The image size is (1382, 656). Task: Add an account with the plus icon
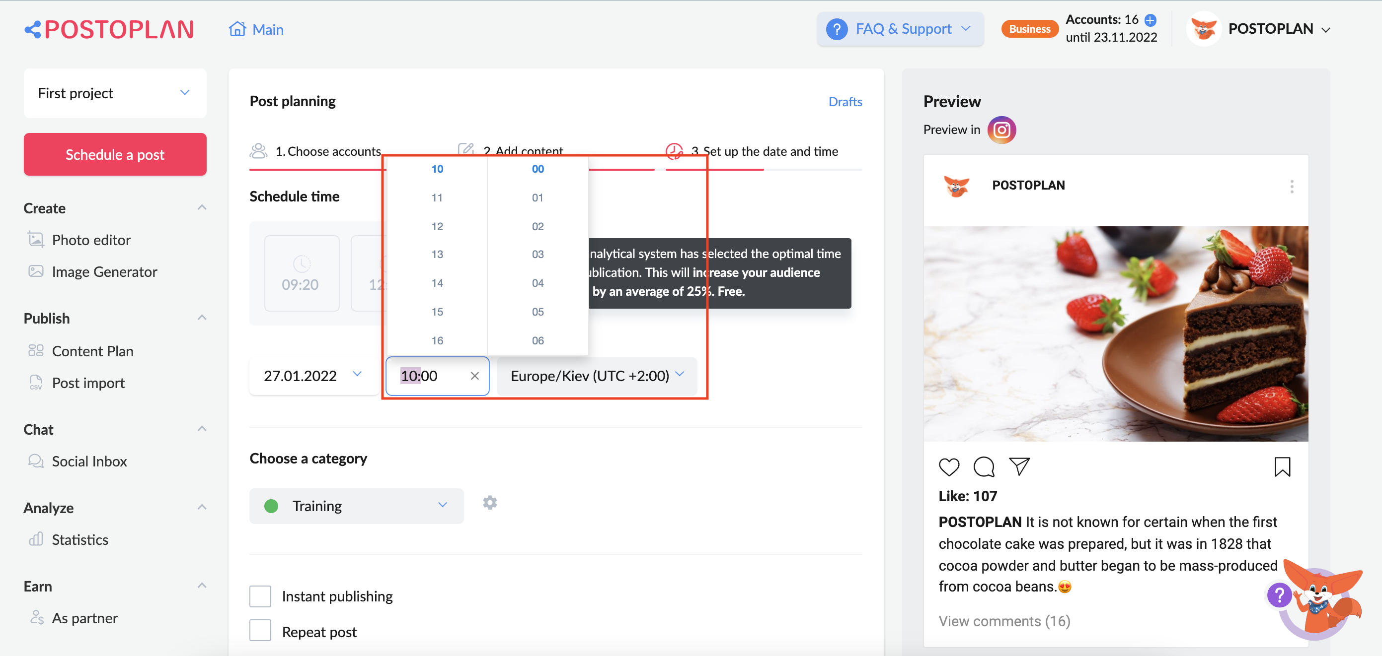click(1150, 20)
